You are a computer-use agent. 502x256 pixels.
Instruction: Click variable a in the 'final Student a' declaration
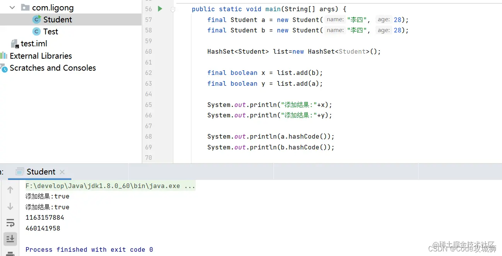tap(263, 20)
